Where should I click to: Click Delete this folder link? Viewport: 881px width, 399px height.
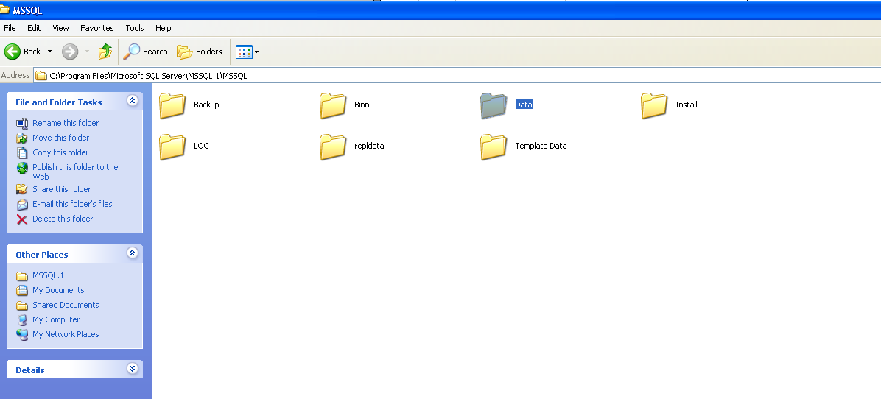click(x=63, y=219)
